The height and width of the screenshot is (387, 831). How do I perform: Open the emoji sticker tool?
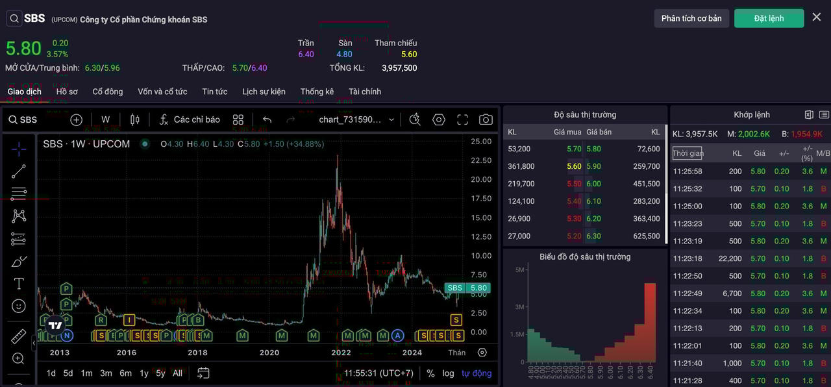[19, 306]
